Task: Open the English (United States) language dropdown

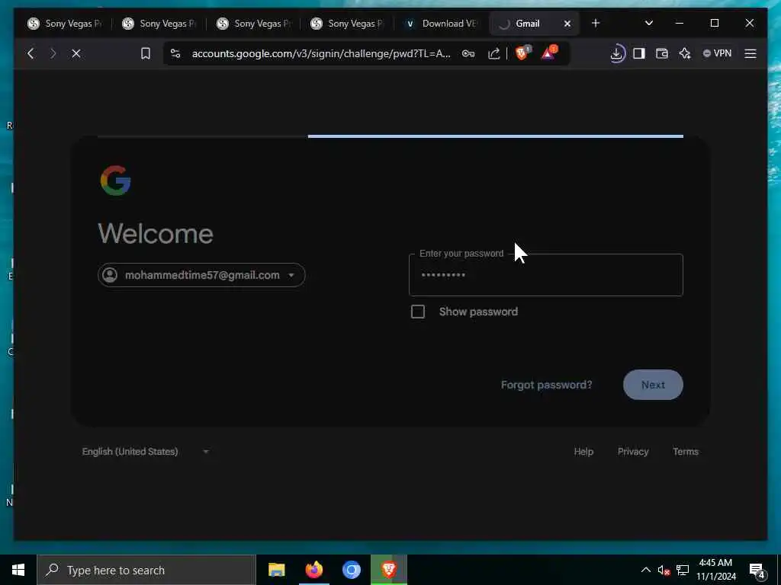Action: point(145,452)
